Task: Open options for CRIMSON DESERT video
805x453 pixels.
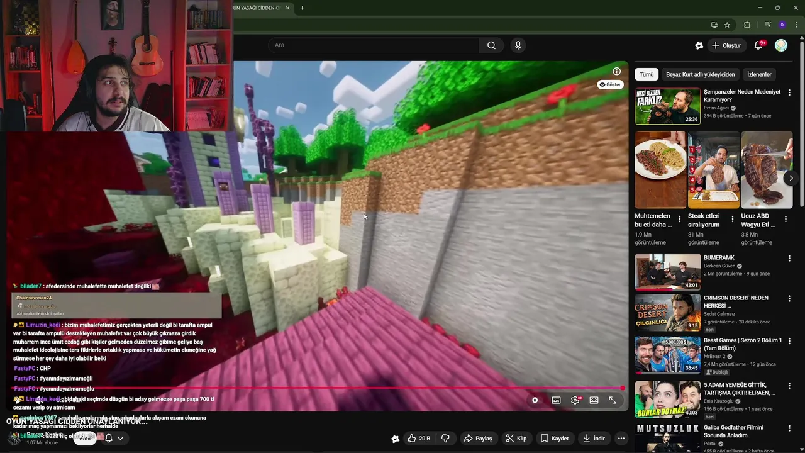Action: pos(789,299)
